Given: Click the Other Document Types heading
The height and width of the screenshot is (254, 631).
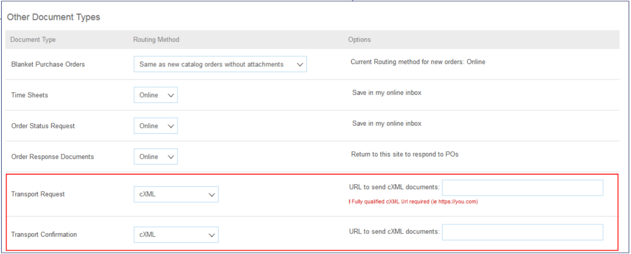Looking at the screenshot, I should pyautogui.click(x=54, y=17).
